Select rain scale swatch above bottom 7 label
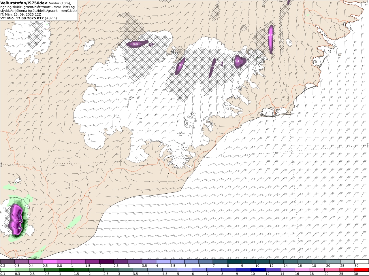 coord(214,270)
